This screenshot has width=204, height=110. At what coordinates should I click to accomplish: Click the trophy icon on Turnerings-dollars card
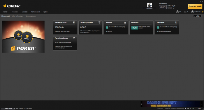click(x=99, y=22)
